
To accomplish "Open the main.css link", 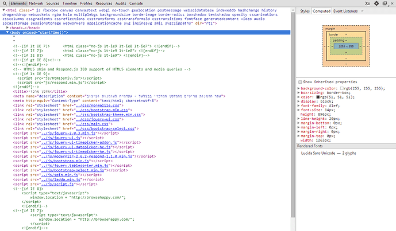I will point(92,124).
